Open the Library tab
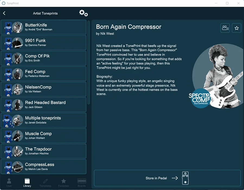Viewport: 244px width, 190px height. (x=27, y=183)
